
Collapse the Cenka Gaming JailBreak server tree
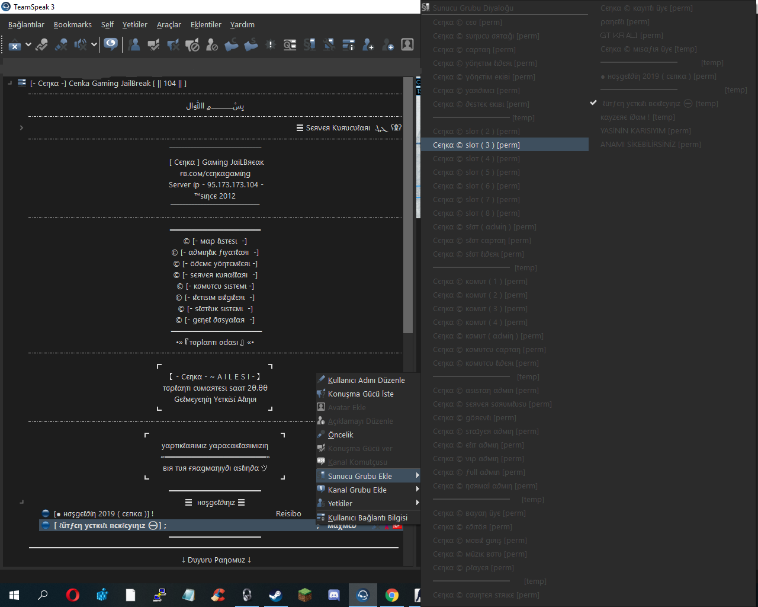(10, 83)
